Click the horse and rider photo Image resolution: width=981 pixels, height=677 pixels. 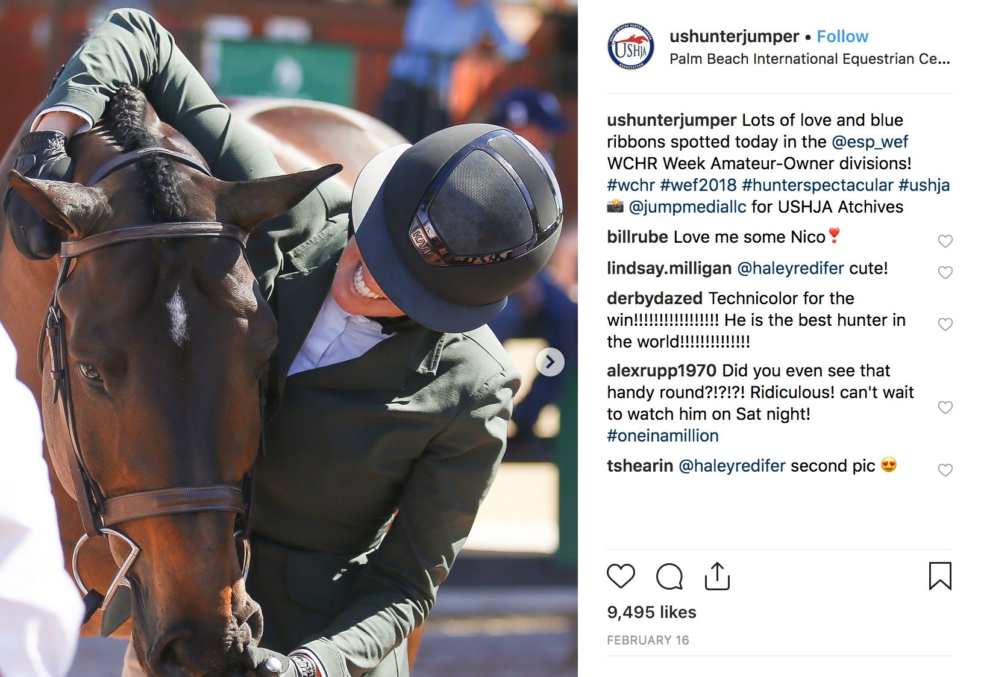[x=289, y=338]
